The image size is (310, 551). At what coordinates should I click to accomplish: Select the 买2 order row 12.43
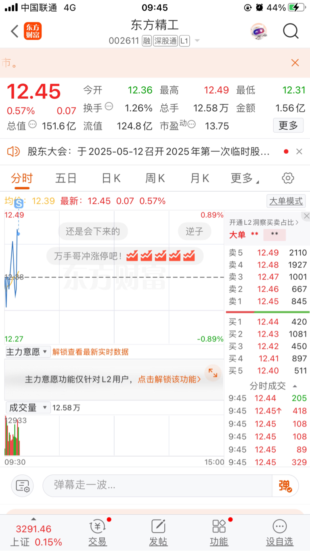coord(268,334)
